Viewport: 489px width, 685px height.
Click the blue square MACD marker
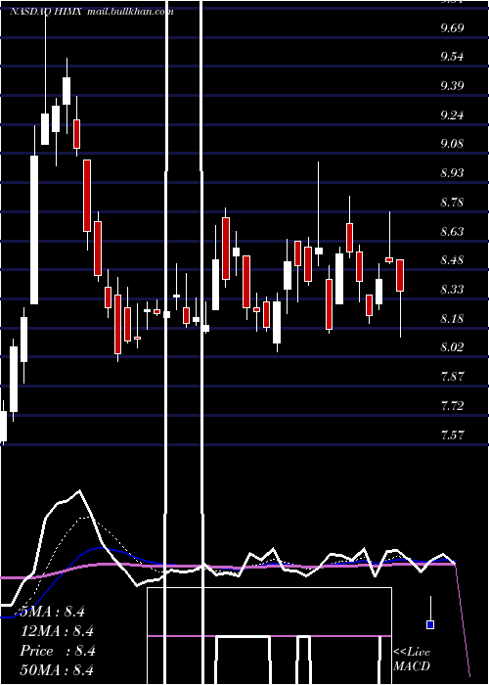click(x=430, y=624)
